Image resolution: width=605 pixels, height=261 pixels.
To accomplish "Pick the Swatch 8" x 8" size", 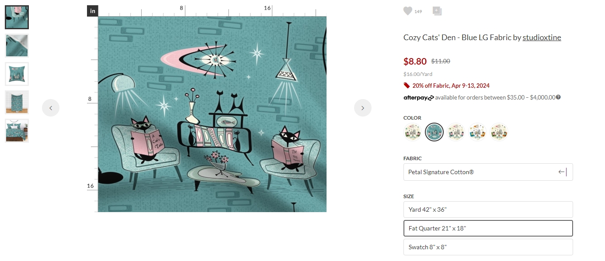I will 488,247.
